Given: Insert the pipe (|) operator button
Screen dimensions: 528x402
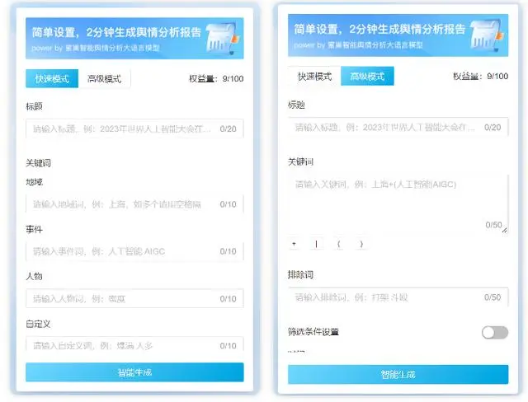Looking at the screenshot, I should click(x=316, y=244).
